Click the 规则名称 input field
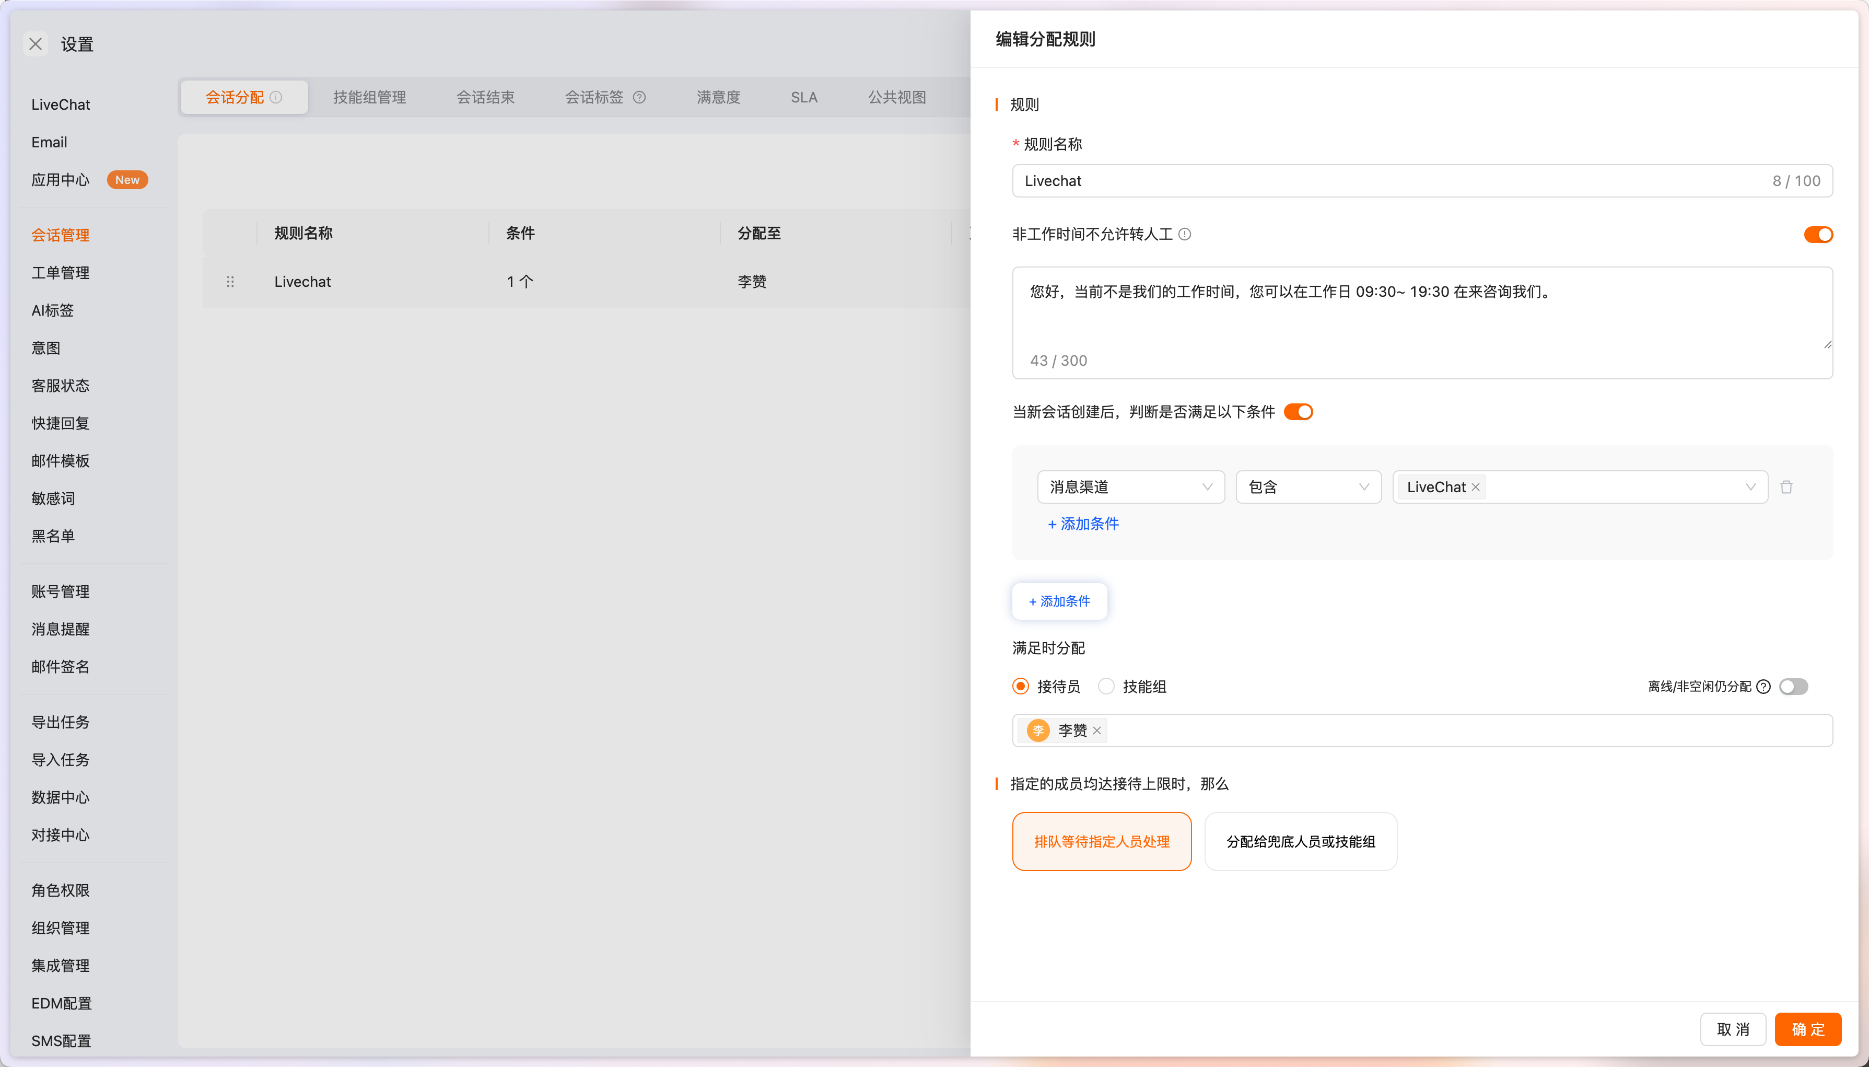The width and height of the screenshot is (1869, 1067). (x=1392, y=180)
